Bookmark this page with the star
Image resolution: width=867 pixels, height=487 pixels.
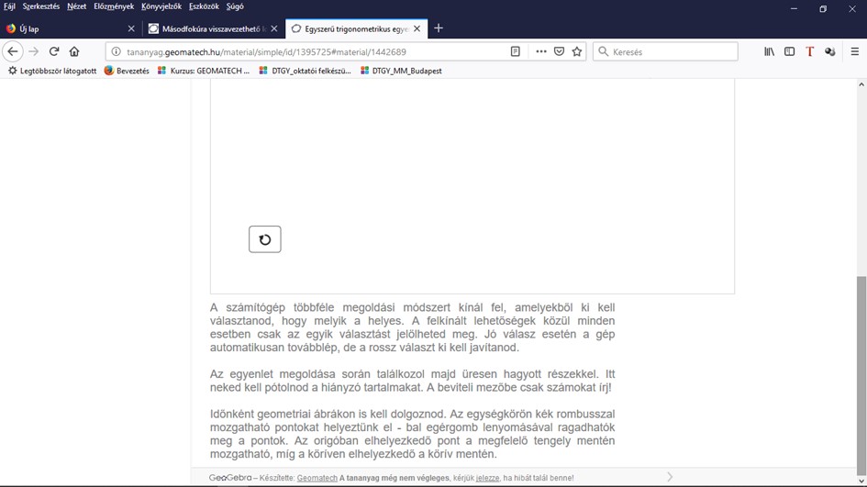(577, 51)
